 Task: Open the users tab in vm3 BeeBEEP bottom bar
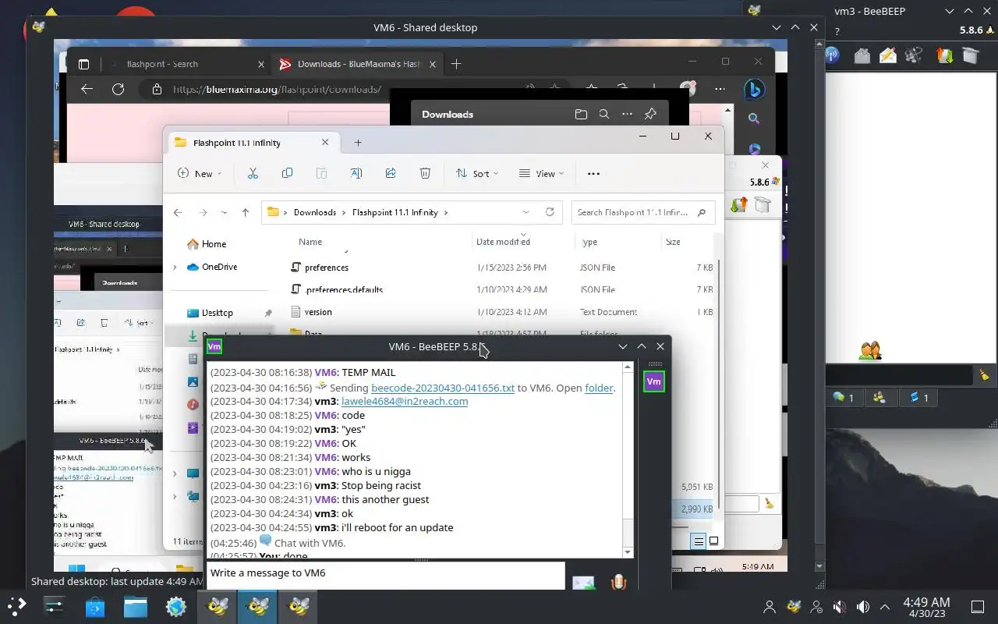879,398
